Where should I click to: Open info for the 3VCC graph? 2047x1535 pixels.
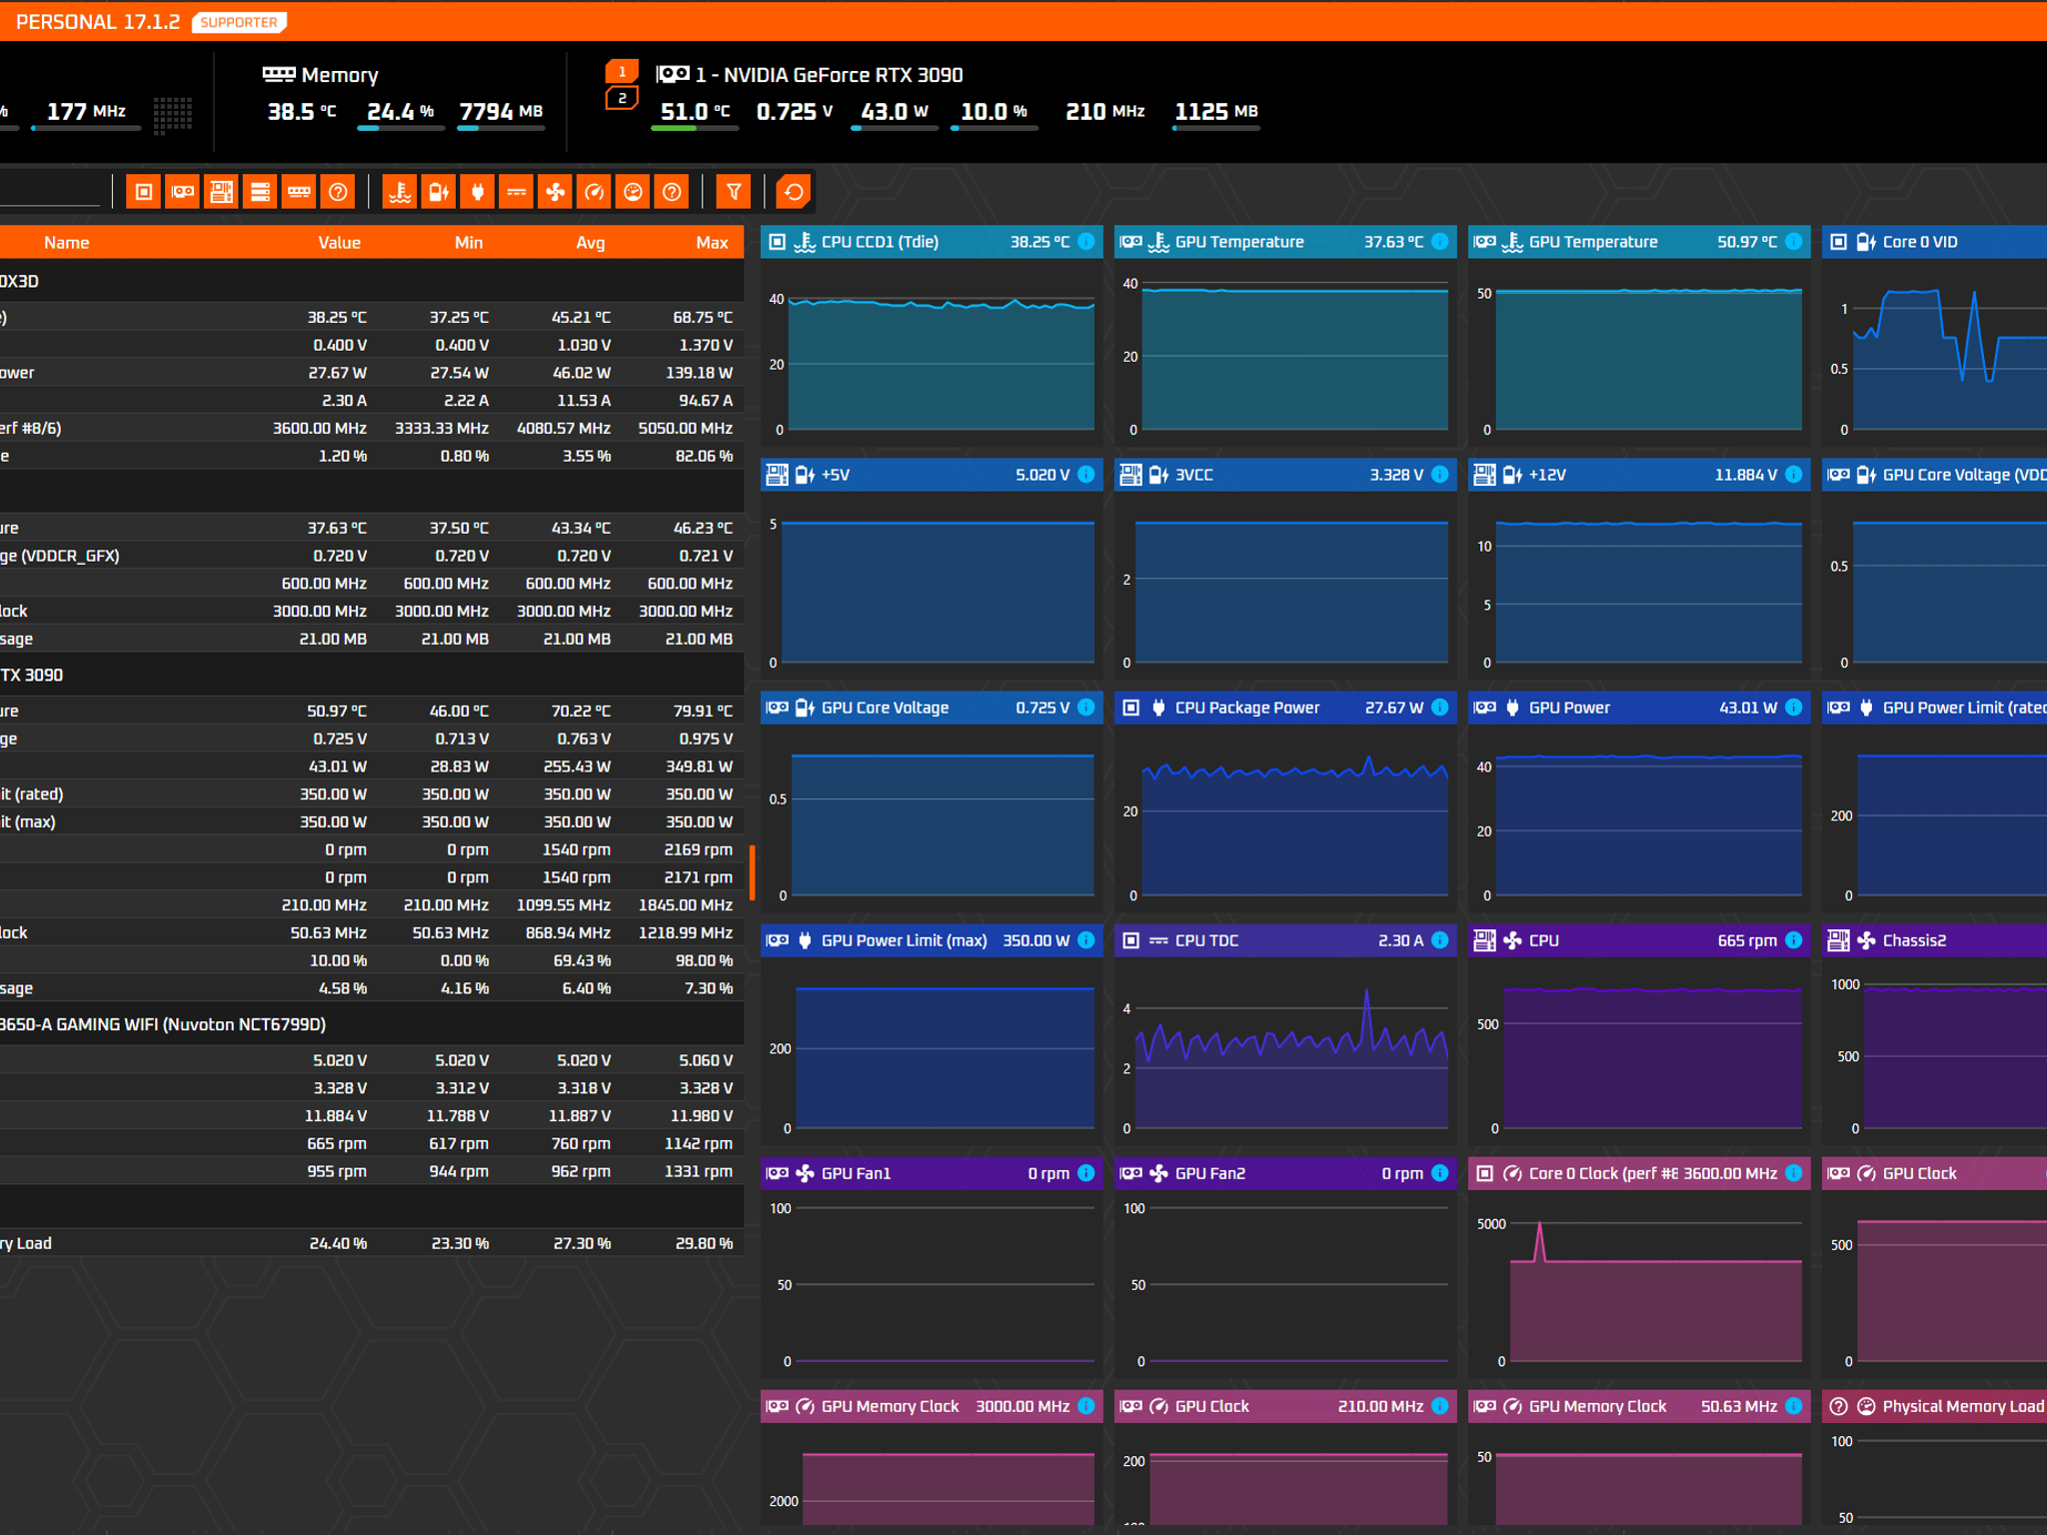point(1440,475)
